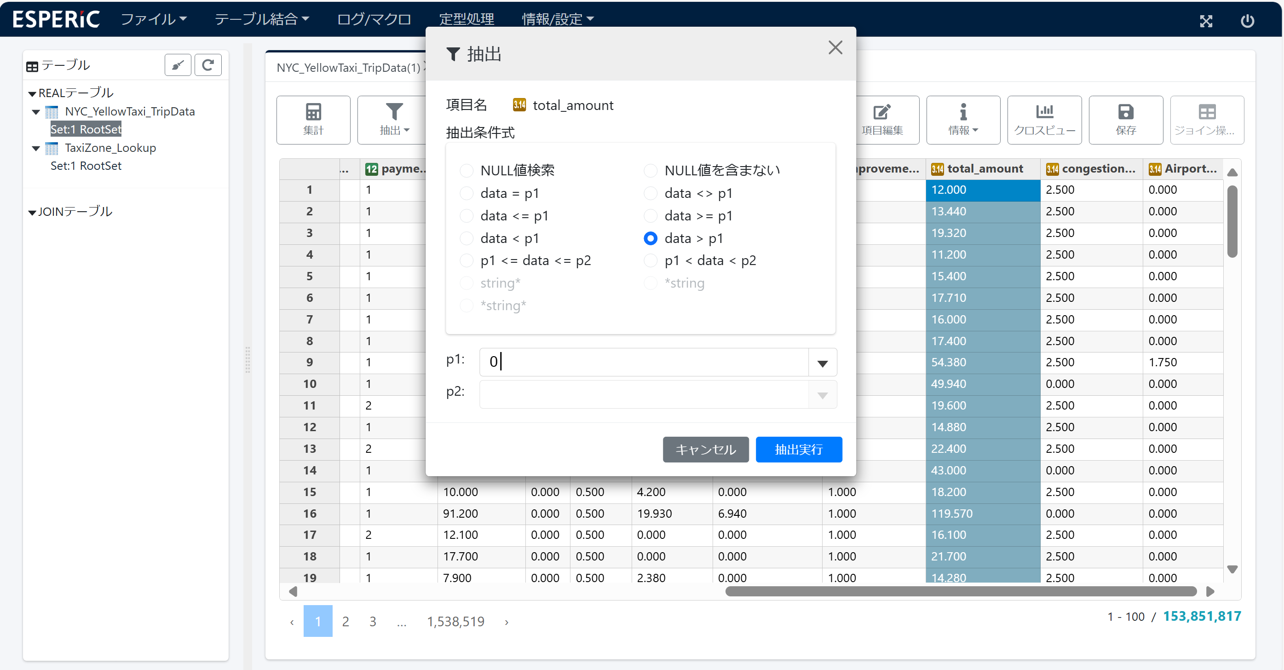1284x670 pixels.
Task: Click the broom cleanup icon in table panel
Action: (178, 65)
